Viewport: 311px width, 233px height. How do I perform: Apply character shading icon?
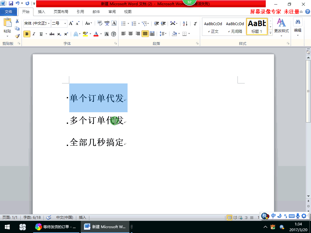[x=107, y=34]
